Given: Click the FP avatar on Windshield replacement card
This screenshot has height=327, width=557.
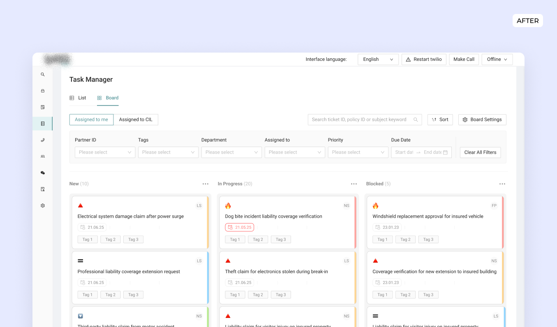Looking at the screenshot, I should 494,205.
